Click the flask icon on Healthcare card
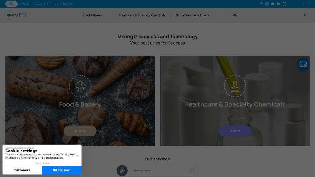 (x=235, y=86)
